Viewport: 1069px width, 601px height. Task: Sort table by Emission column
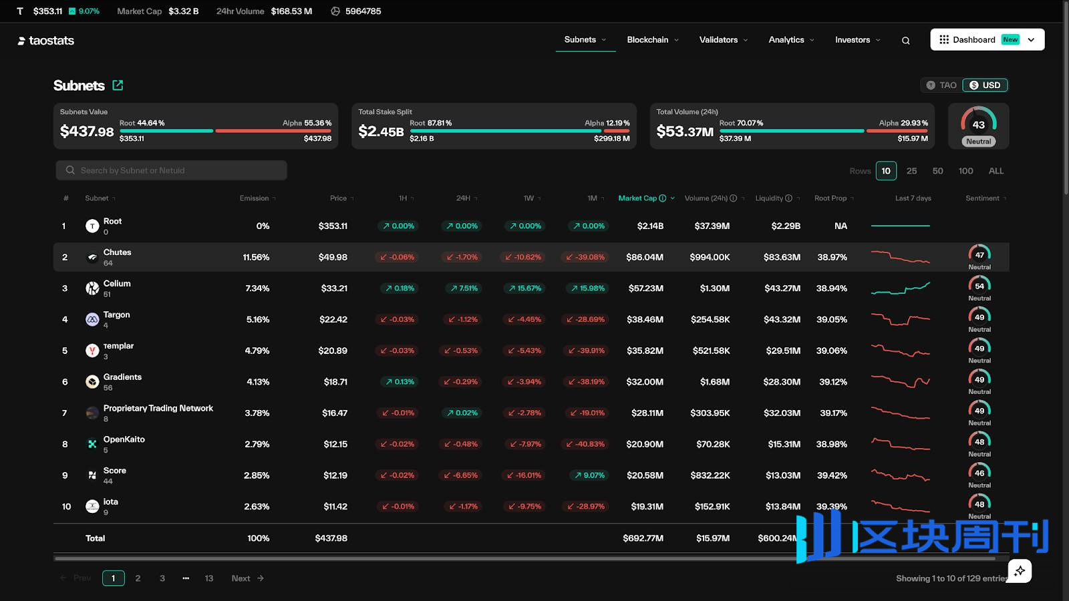pyautogui.click(x=258, y=198)
